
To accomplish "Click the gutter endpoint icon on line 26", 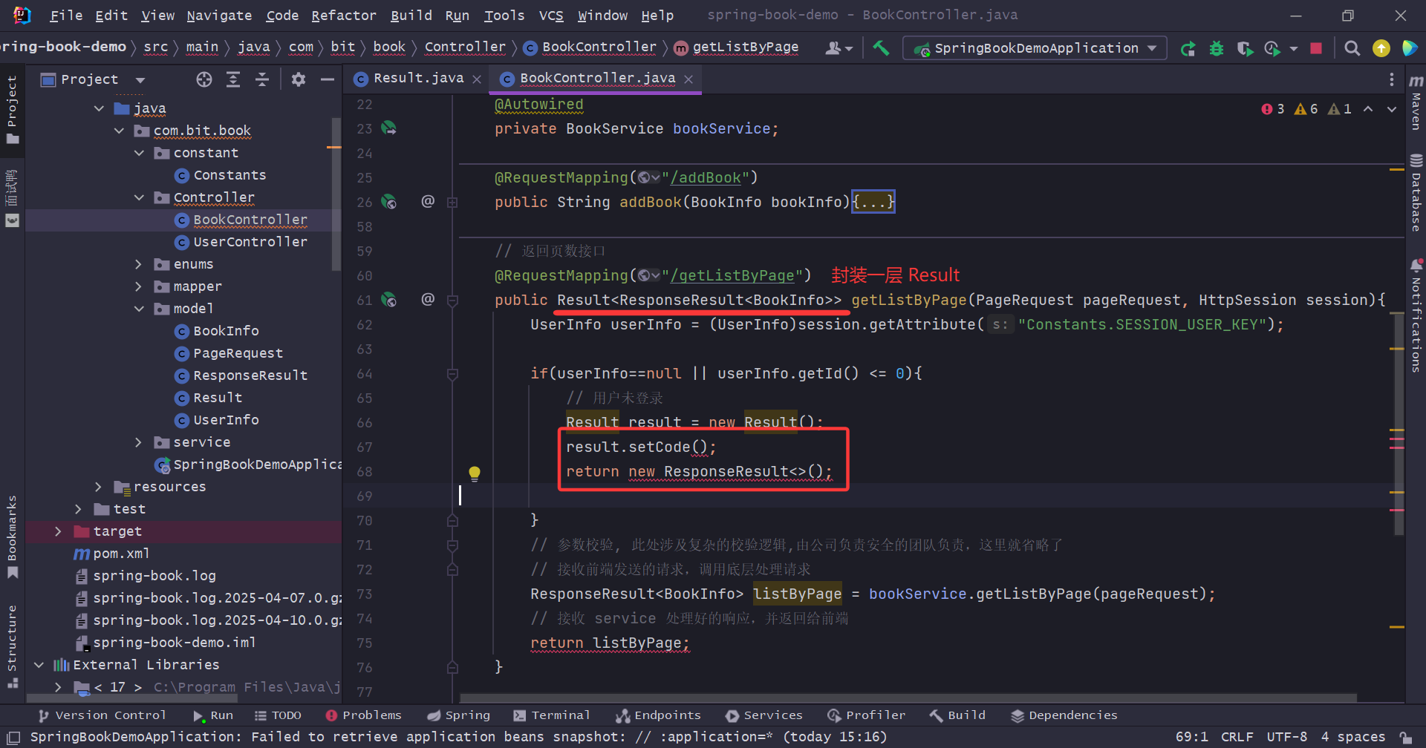I will [x=388, y=202].
